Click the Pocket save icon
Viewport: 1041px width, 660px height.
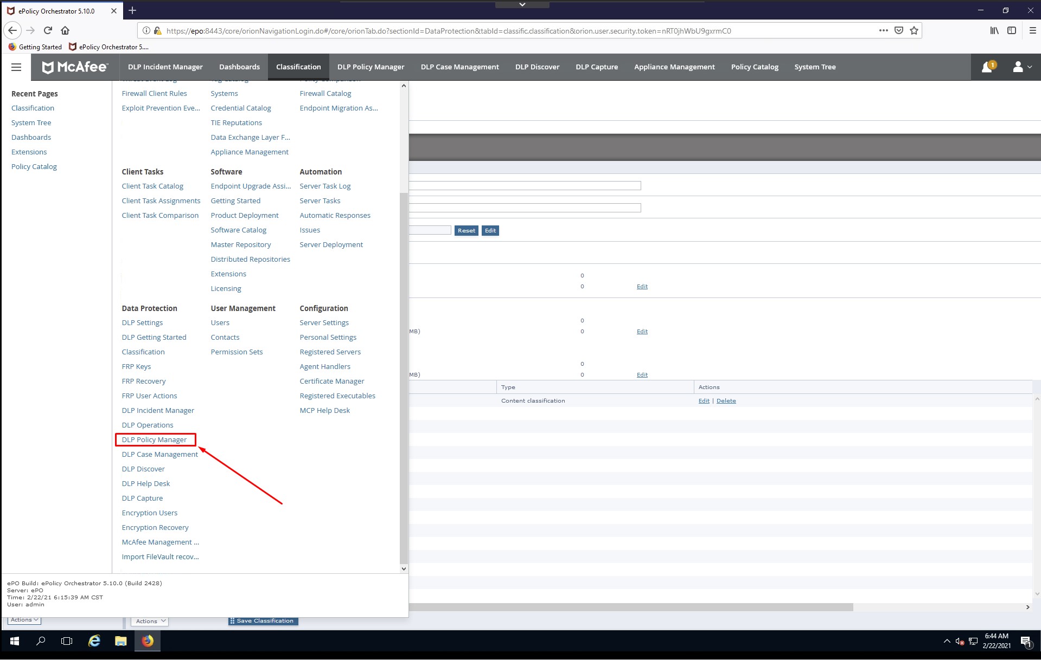899,30
